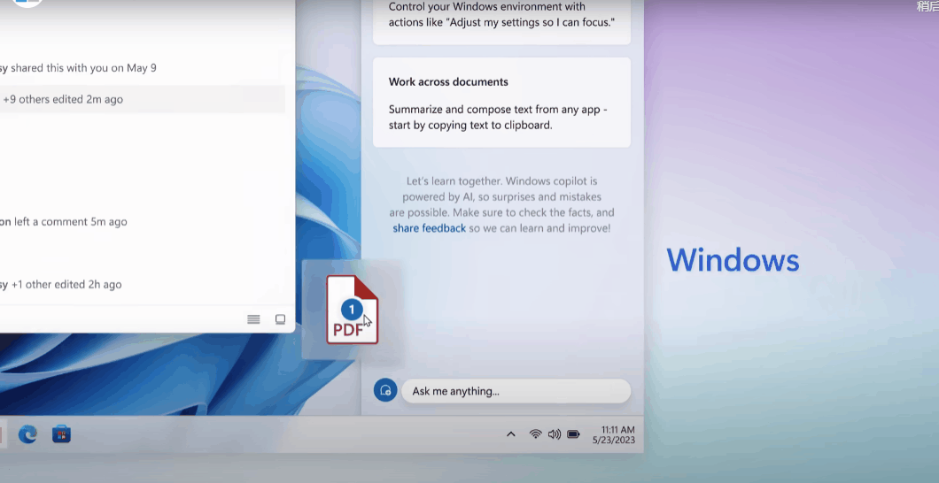
Task: Launch Microsoft Store from the taskbar
Action: (x=62, y=434)
